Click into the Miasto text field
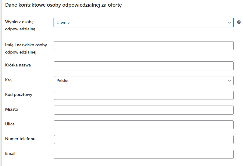 click(144, 110)
